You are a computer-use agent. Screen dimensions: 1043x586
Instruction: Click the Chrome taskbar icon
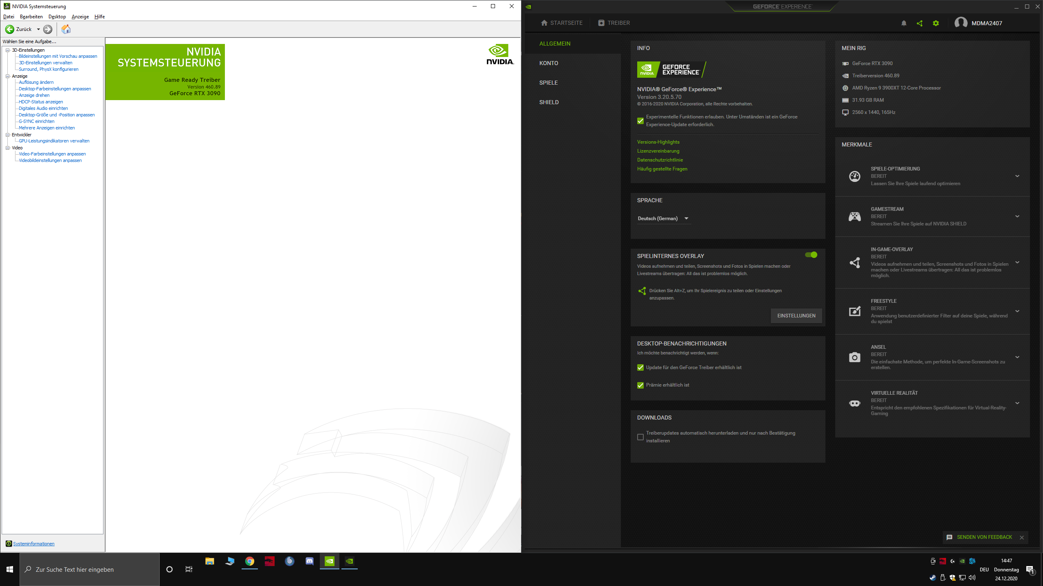(x=250, y=561)
